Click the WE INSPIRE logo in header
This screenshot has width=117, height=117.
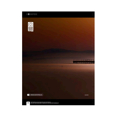pyautogui.click(x=32, y=14)
